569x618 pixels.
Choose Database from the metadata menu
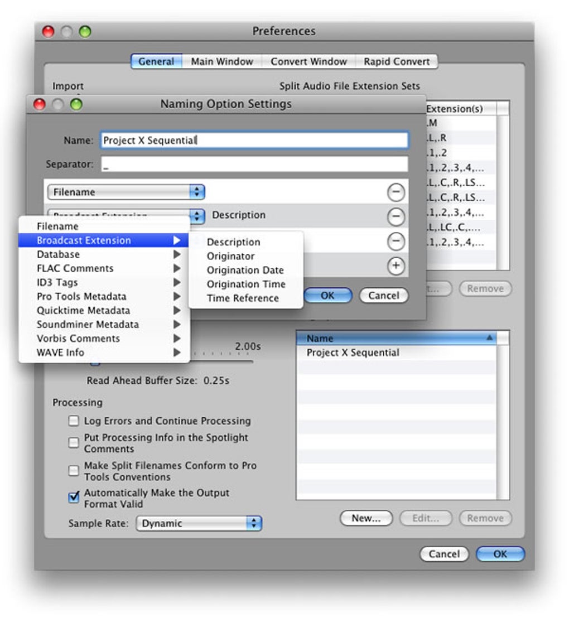tap(84, 254)
